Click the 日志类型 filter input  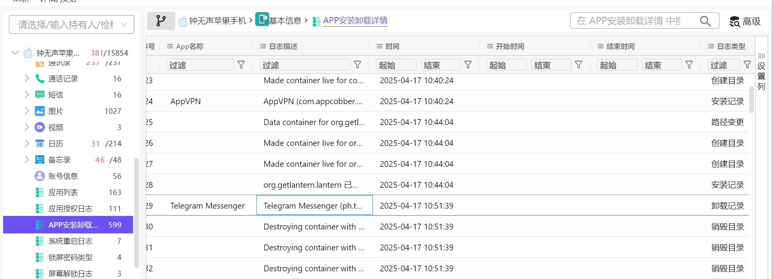tap(723, 65)
